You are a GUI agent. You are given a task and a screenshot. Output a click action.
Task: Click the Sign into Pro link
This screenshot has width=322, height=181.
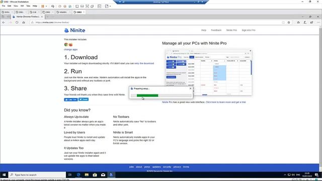(248, 30)
